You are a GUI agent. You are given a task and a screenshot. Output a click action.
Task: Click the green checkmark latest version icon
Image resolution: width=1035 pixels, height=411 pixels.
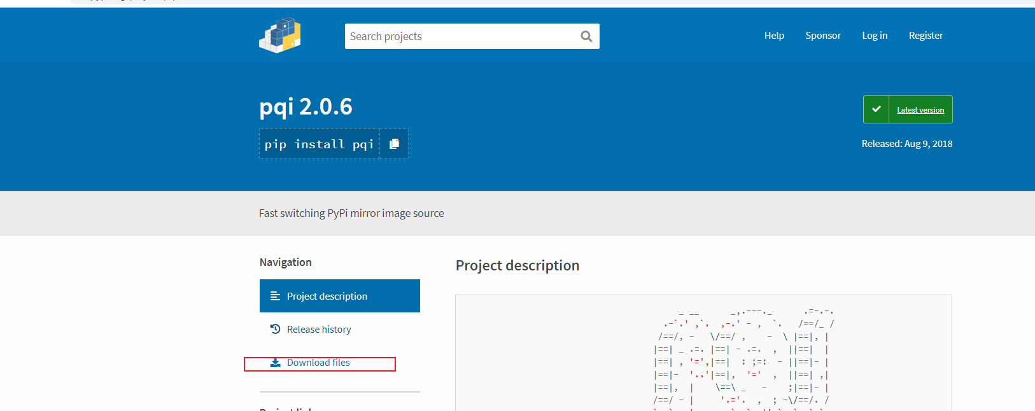877,109
